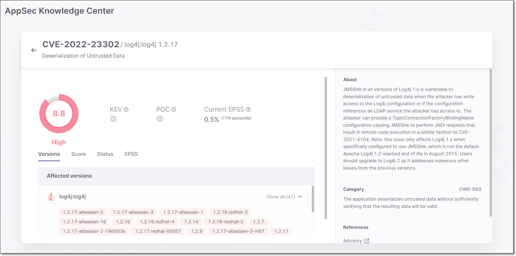Viewport: 516px width, 256px height.
Task: Click the main content vertical scrollbar
Action: click(x=326, y=148)
